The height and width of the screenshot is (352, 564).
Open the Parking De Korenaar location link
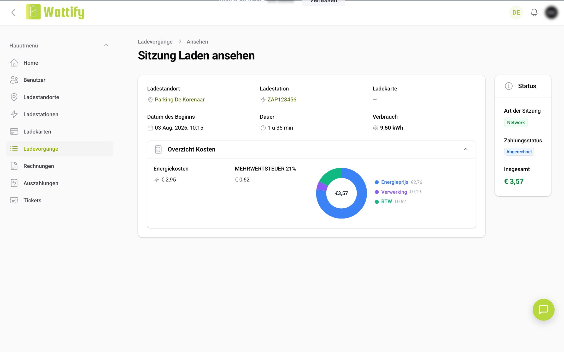pos(180,100)
